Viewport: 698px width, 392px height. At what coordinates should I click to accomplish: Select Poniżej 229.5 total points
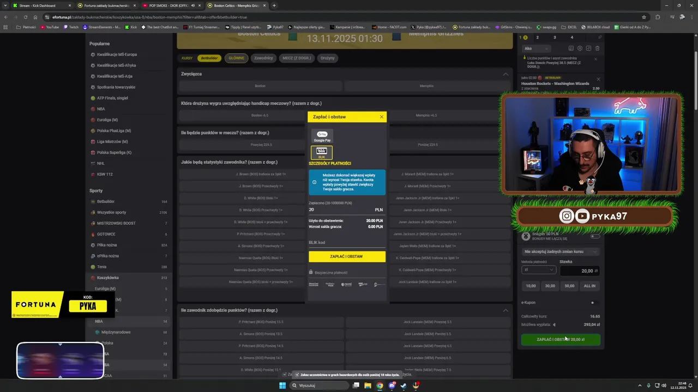tap(428, 145)
